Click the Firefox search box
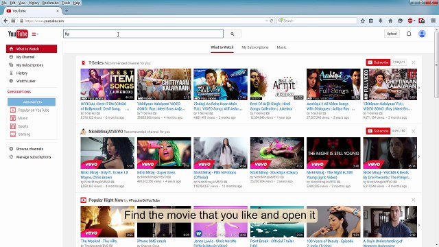The image size is (439, 247). point(317,21)
